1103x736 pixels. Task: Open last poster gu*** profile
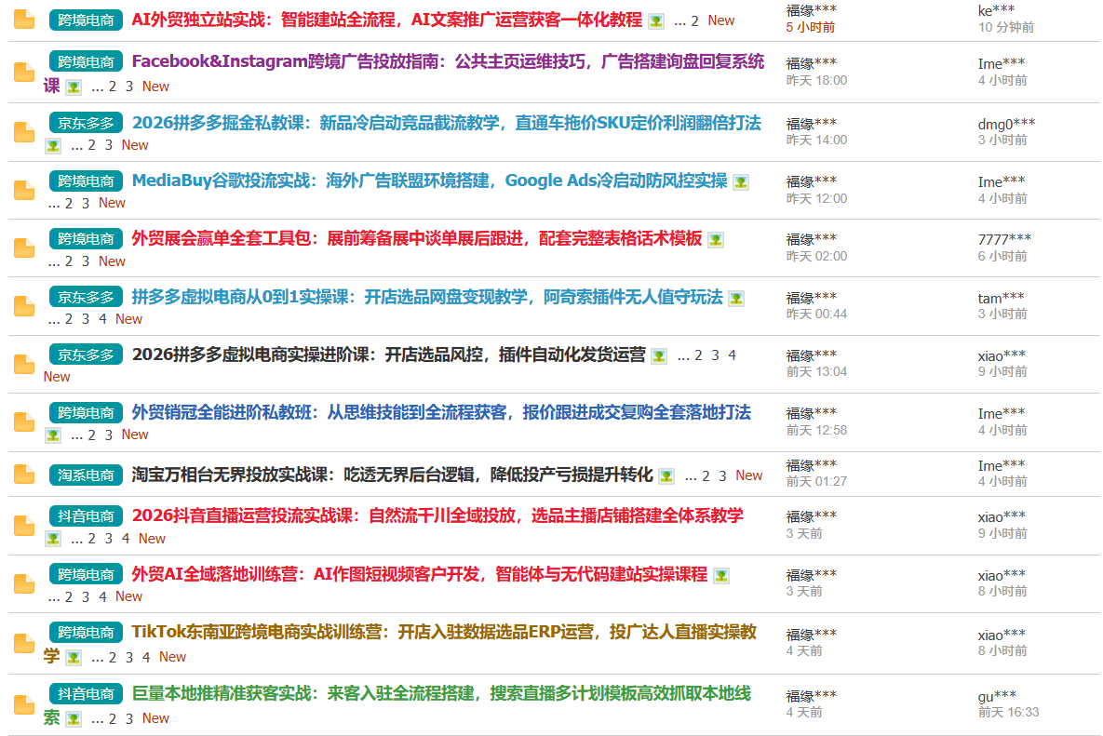click(x=997, y=696)
